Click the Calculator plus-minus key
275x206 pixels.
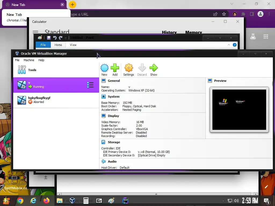click(46, 178)
